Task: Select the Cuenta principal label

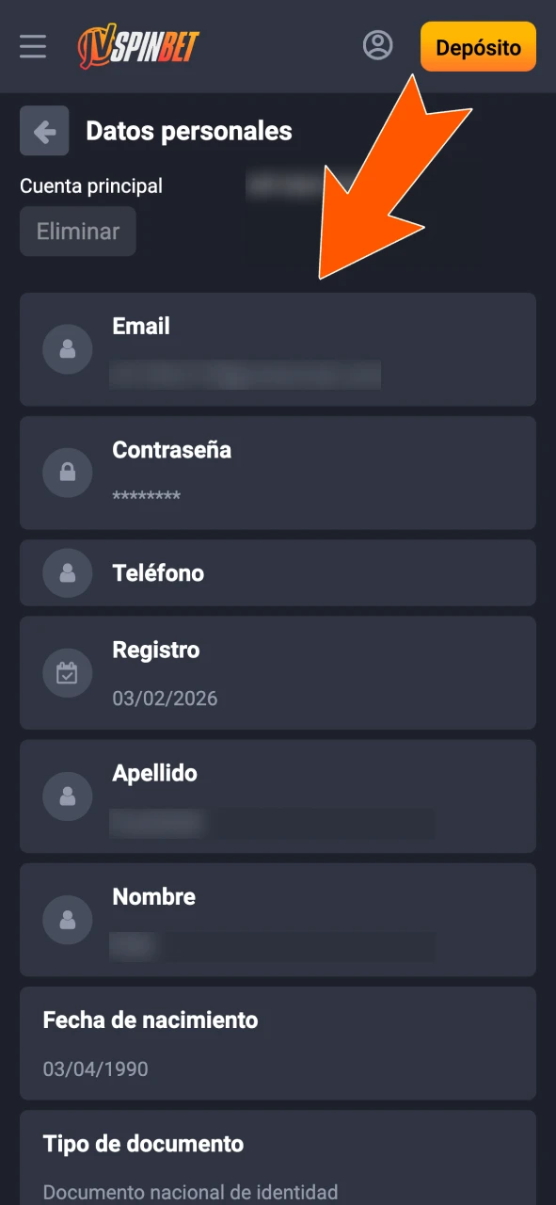Action: pyautogui.click(x=90, y=185)
